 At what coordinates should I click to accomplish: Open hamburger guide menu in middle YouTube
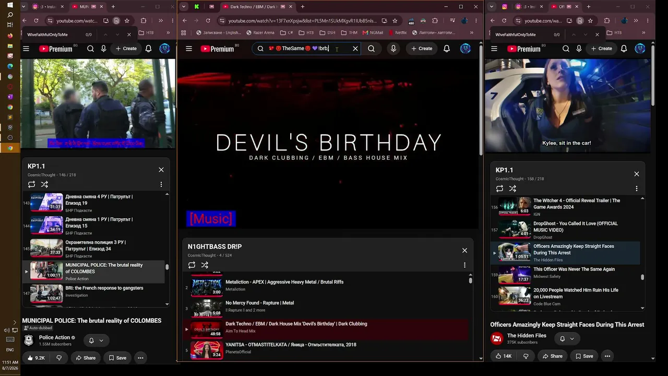point(189,49)
